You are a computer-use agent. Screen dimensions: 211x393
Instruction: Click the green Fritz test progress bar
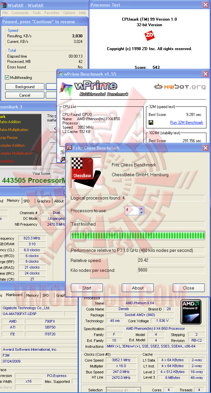pos(138,235)
